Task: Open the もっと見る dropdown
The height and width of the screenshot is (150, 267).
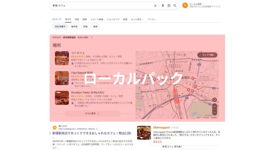Action: [x=136, y=19]
